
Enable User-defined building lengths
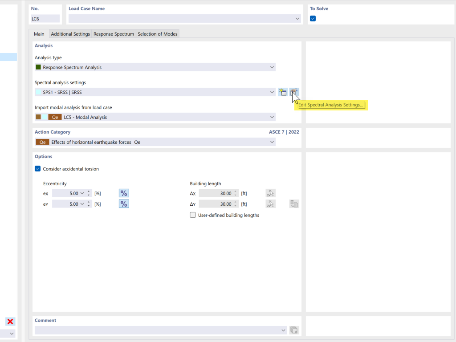point(193,215)
